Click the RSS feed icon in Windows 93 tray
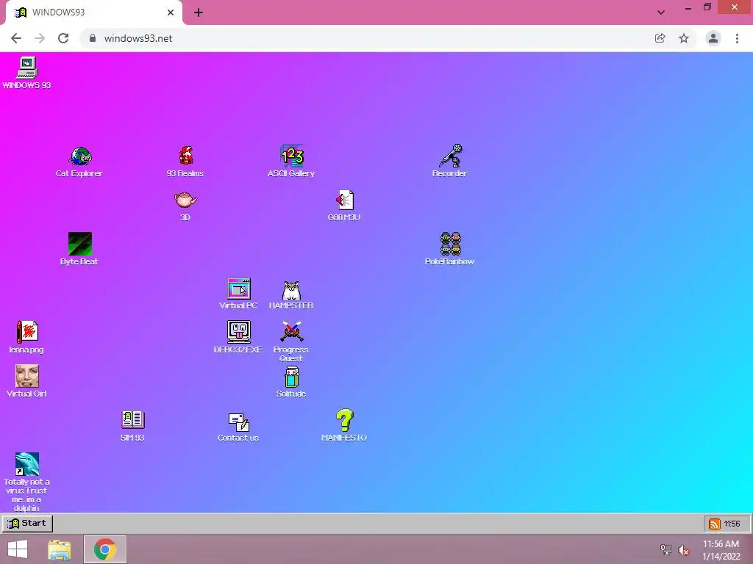 coord(715,524)
